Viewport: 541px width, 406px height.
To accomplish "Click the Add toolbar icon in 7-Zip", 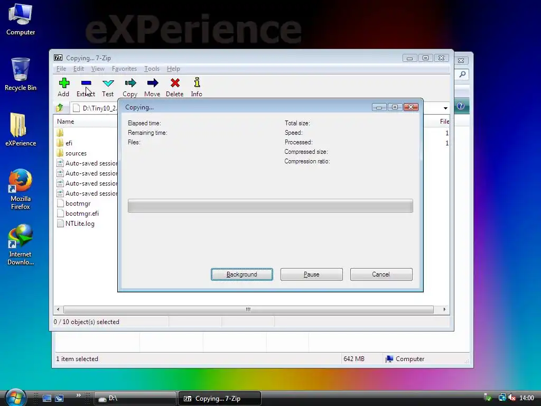I will tap(64, 83).
